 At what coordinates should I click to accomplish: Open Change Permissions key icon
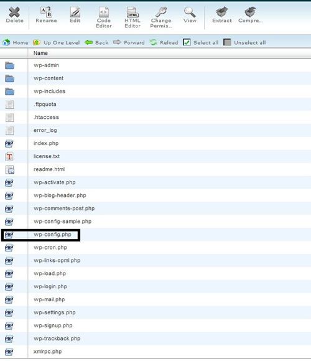(x=161, y=12)
